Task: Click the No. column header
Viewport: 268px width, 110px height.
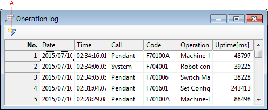Action: pos(22,45)
